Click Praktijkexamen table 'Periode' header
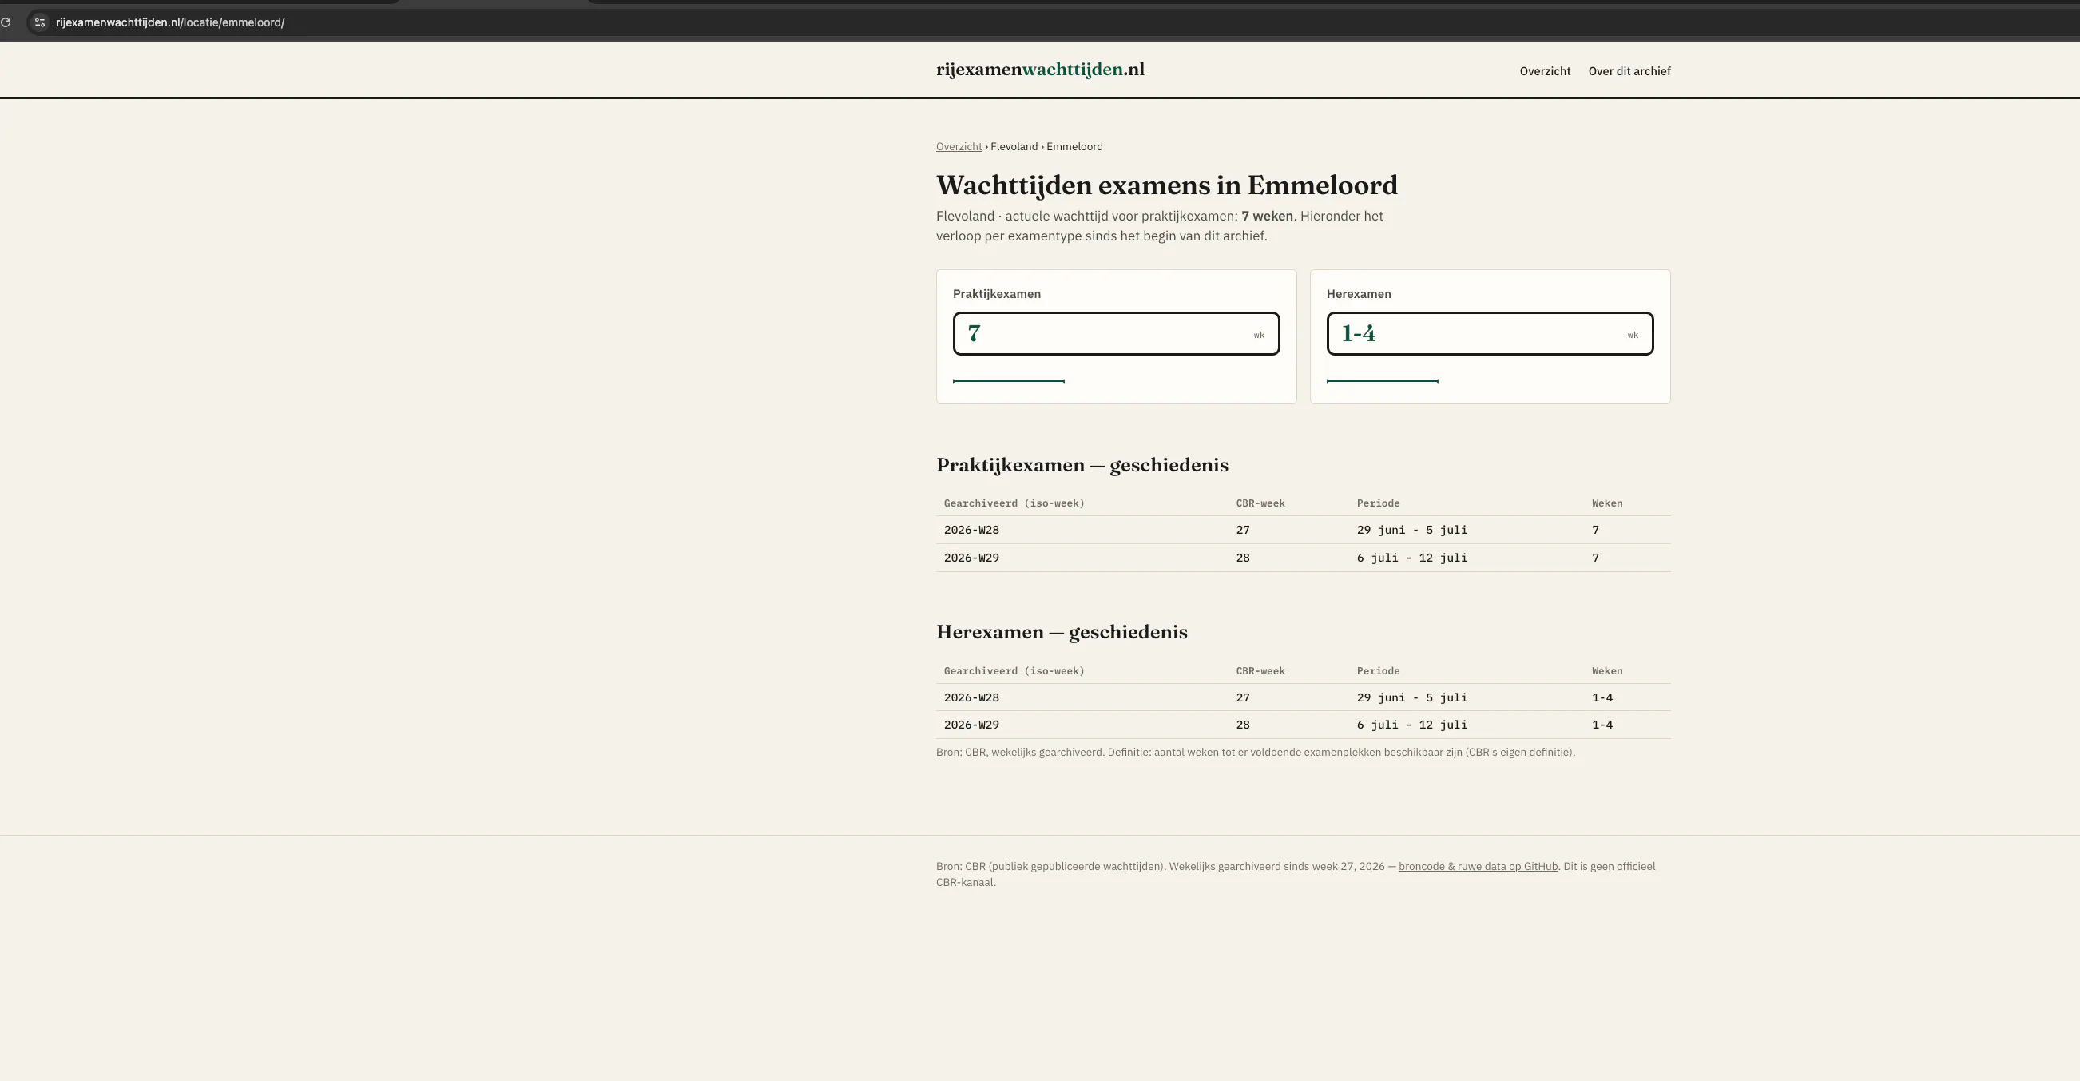2080x1081 pixels. point(1379,503)
